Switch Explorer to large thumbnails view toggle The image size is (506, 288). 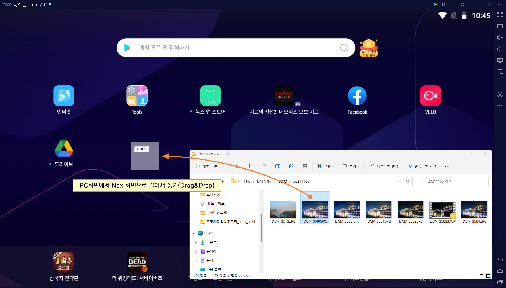tap(488, 276)
